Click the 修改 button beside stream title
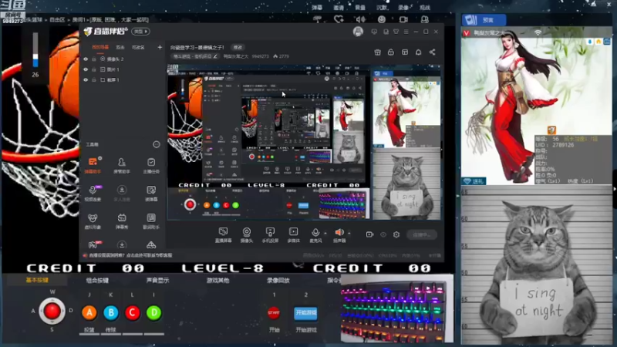Screen dimensions: 617x347 pyautogui.click(x=238, y=47)
